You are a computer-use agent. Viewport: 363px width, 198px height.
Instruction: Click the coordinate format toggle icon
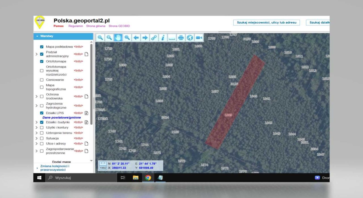(x=103, y=163)
